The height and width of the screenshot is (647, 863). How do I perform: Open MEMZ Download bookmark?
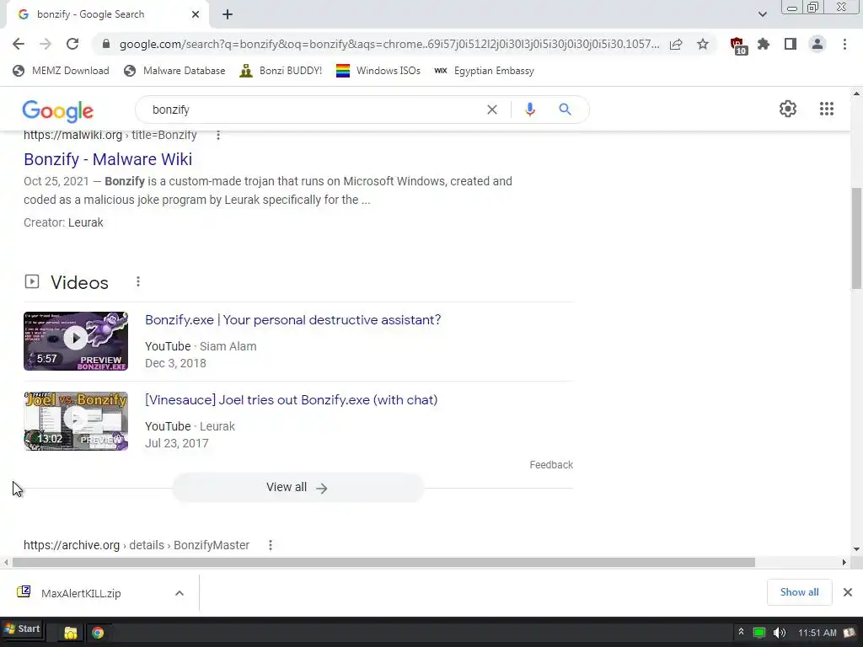pos(61,71)
